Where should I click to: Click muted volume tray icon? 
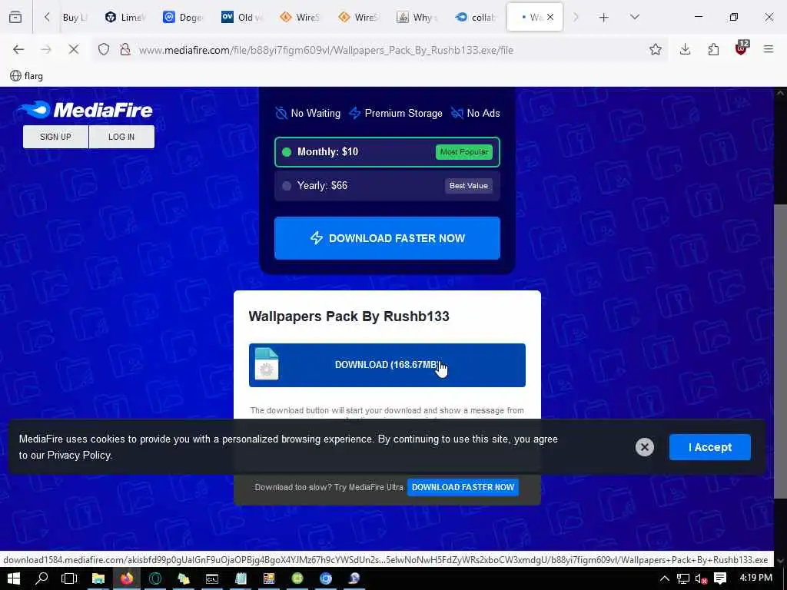click(x=701, y=578)
